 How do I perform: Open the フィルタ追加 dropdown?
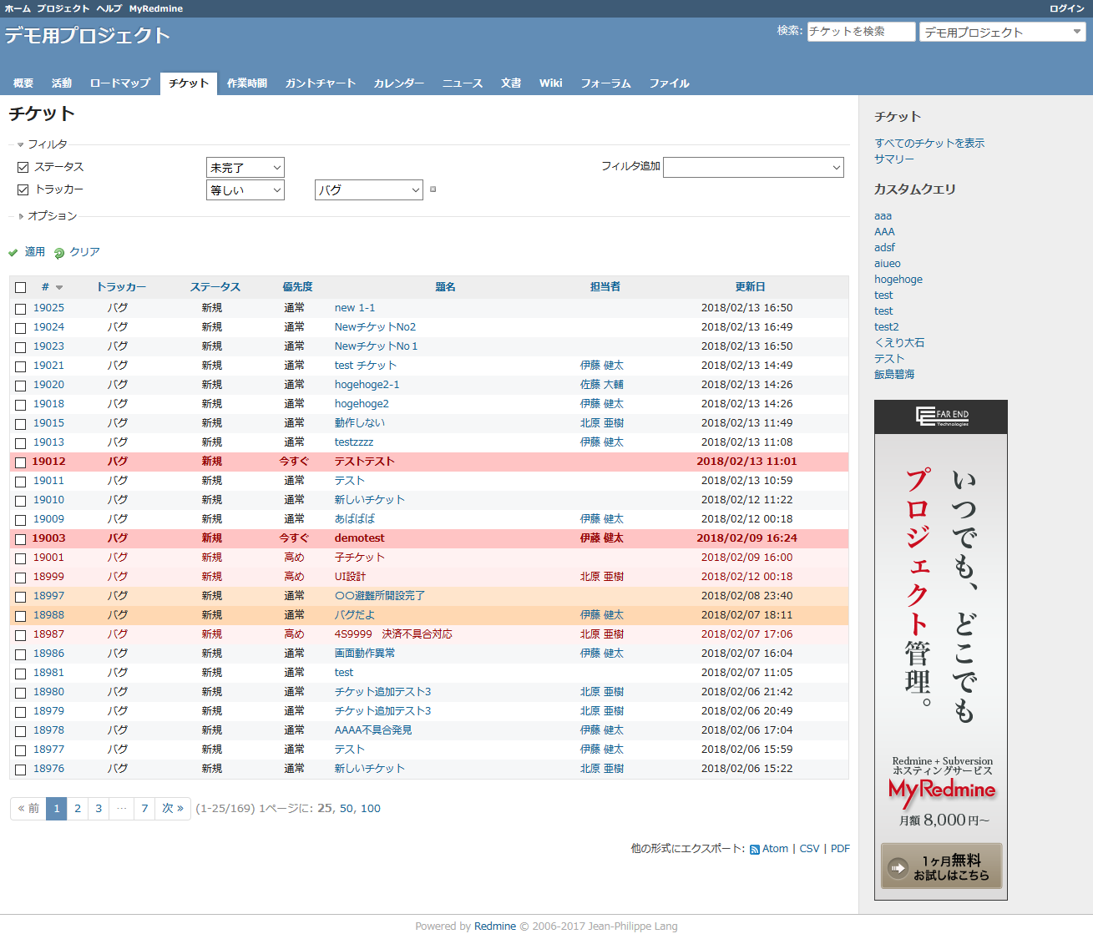753,167
